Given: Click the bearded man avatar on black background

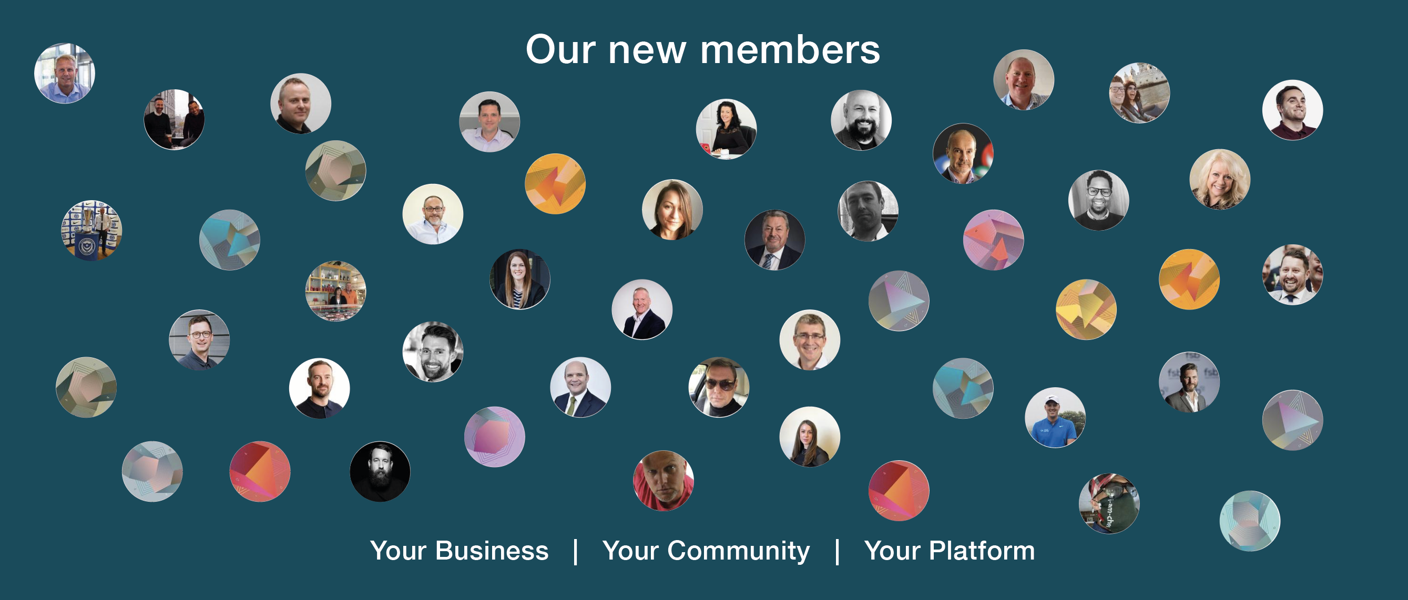Looking at the screenshot, I should click(x=380, y=472).
